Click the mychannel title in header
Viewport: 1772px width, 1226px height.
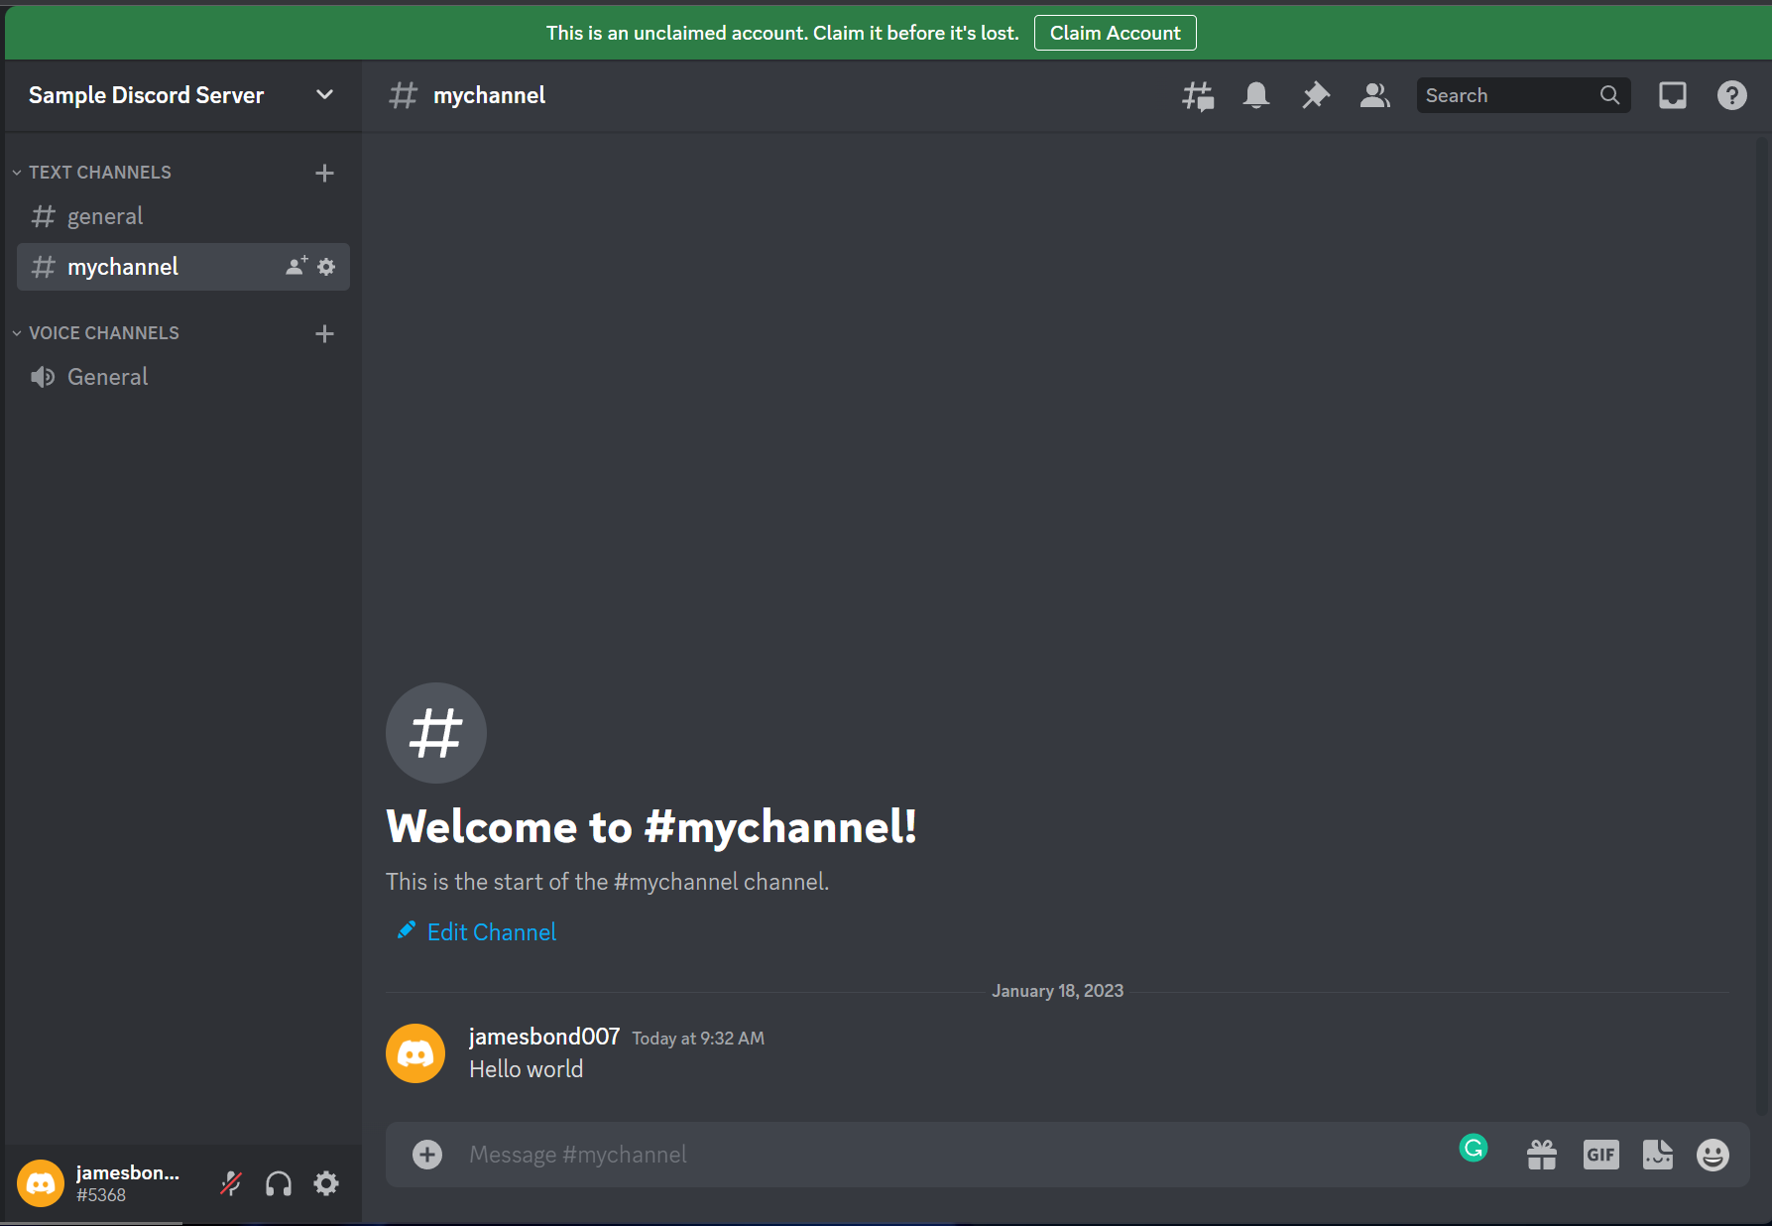489,95
